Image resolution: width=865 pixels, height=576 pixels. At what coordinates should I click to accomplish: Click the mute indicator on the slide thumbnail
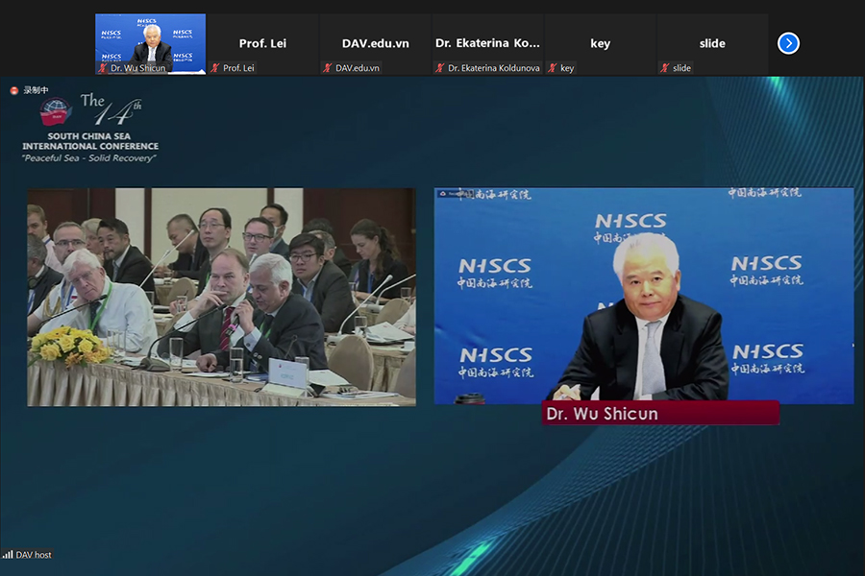point(663,68)
